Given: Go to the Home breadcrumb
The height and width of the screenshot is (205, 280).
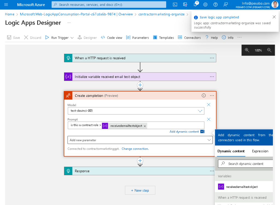Looking at the screenshot, I should [10, 14].
